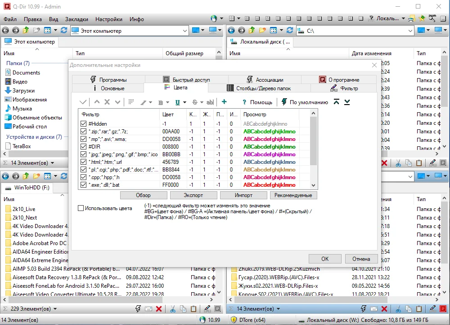Click the refresh icon beside Этот компьютер address
Image resolution: width=450 pixels, height=325 pixels.
click(x=64, y=31)
